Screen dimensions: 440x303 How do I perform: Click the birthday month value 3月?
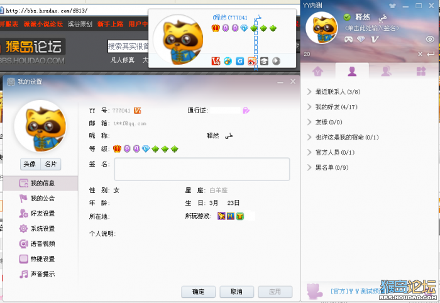pos(214,203)
